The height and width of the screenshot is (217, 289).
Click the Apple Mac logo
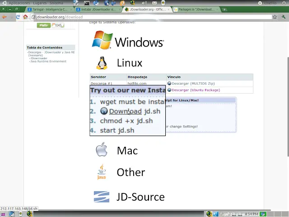102,150
